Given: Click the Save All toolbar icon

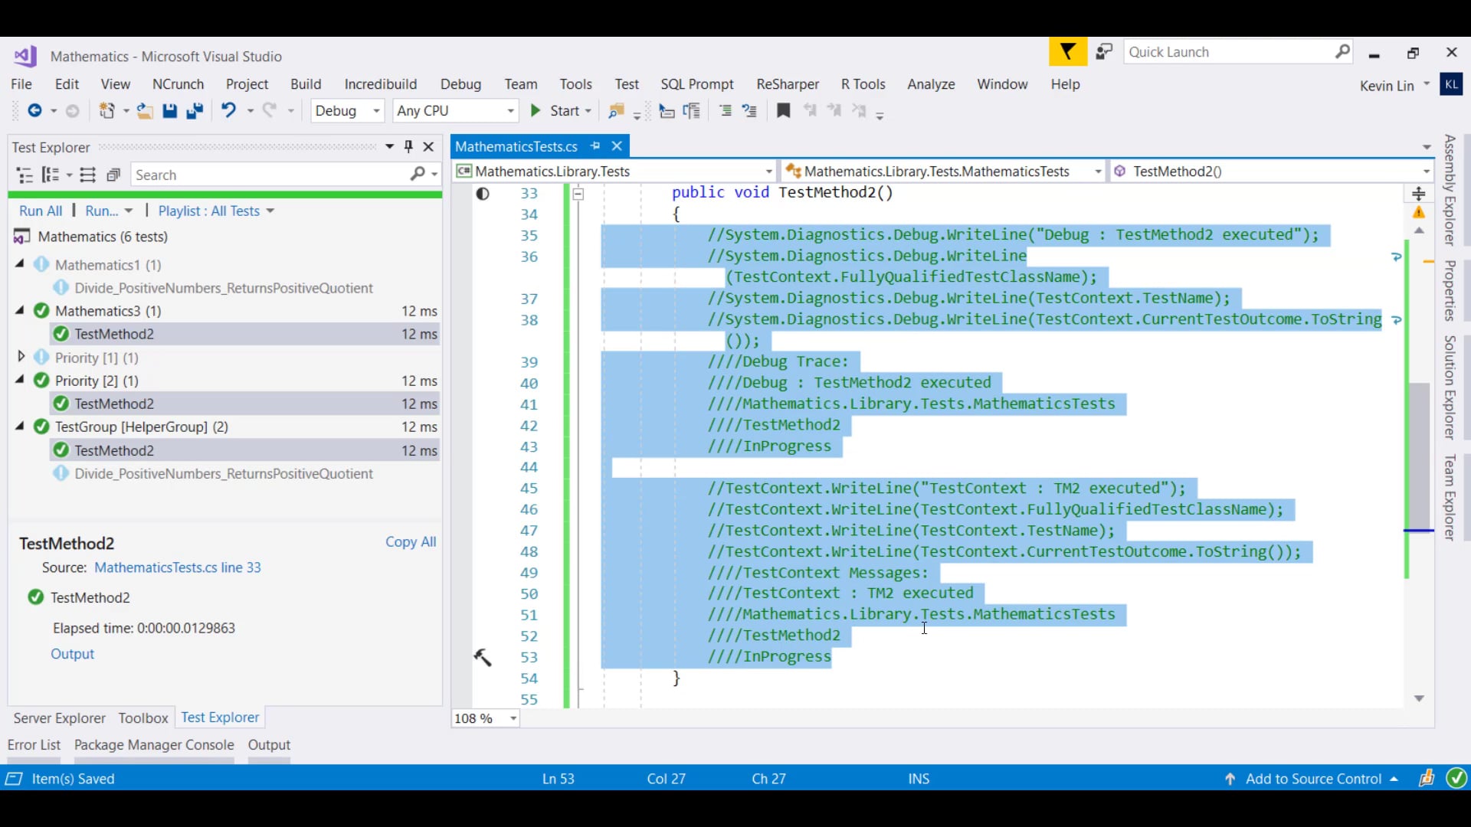Looking at the screenshot, I should (195, 111).
